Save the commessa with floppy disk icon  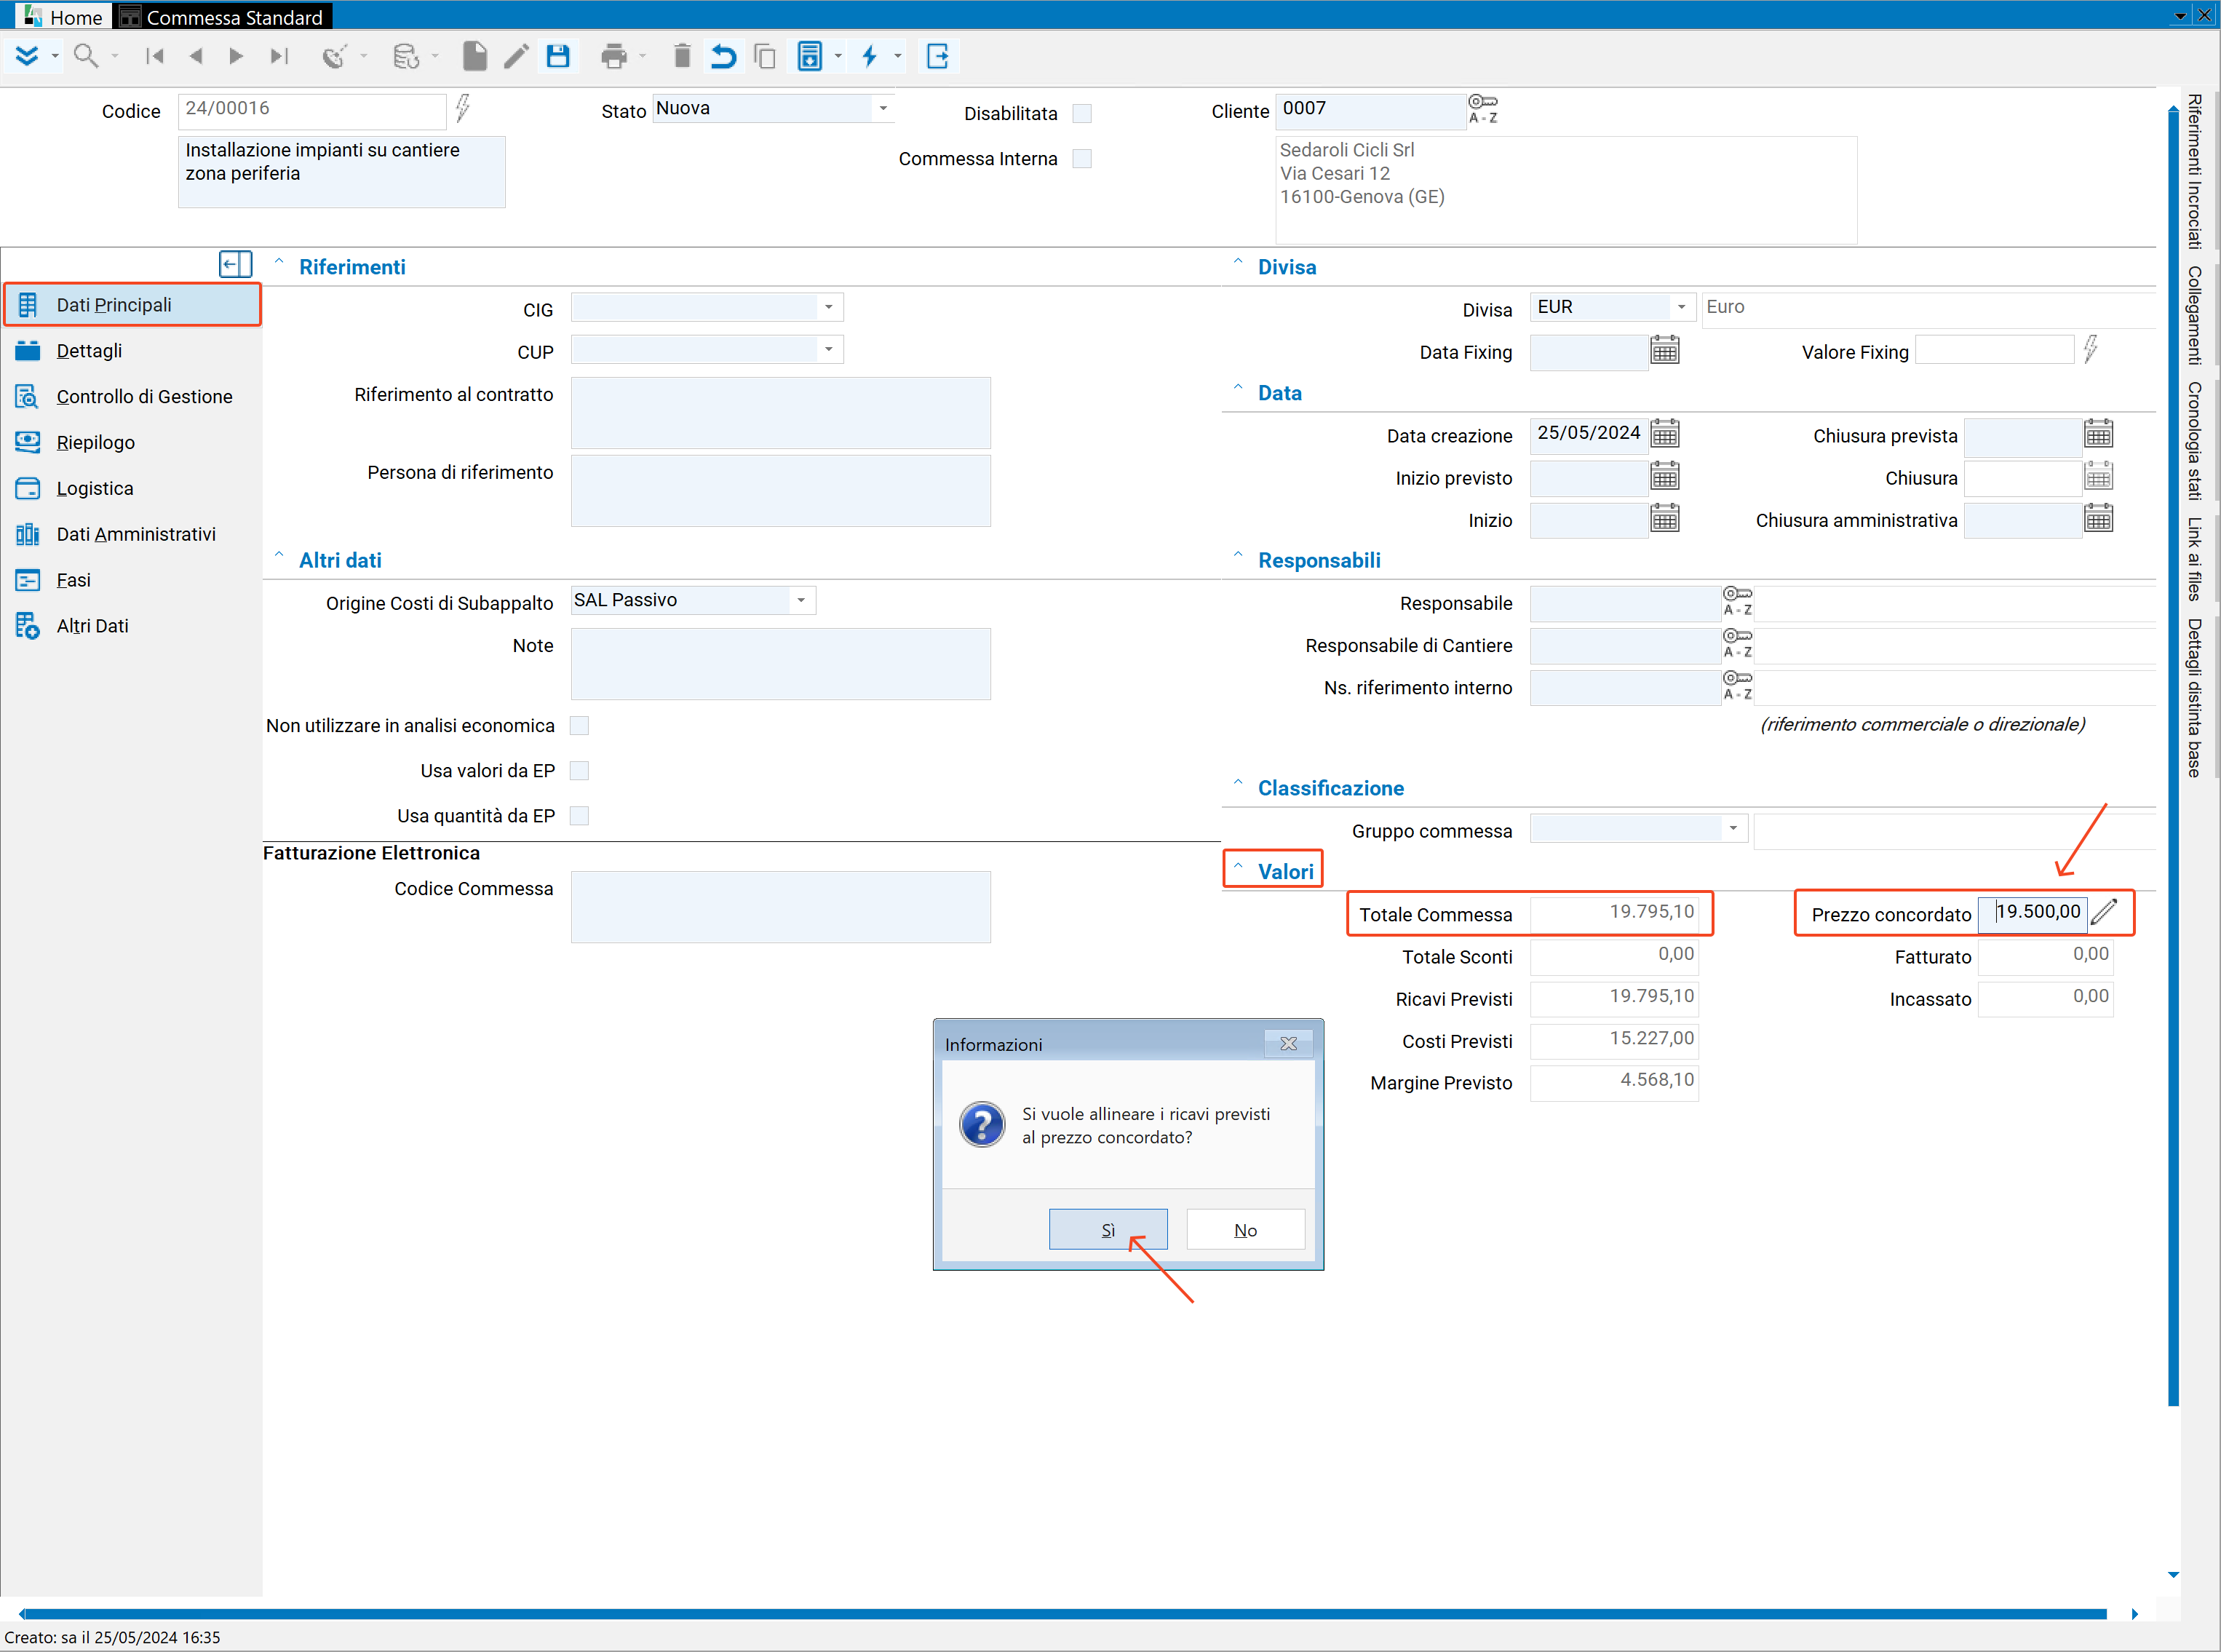(558, 56)
